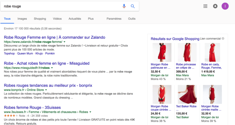Click the Ted Baker seller name
The image size is (235, 125).
coord(182,117)
